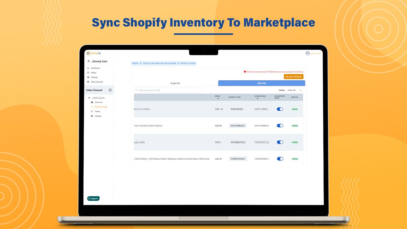Image resolution: width=407 pixels, height=229 pixels.
Task: Disable inventory sync for SGD 119 product
Action: click(x=280, y=109)
